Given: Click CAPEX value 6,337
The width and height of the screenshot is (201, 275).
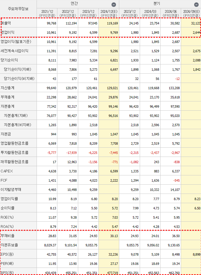Looking at the screenshot, I should [176, 171].
